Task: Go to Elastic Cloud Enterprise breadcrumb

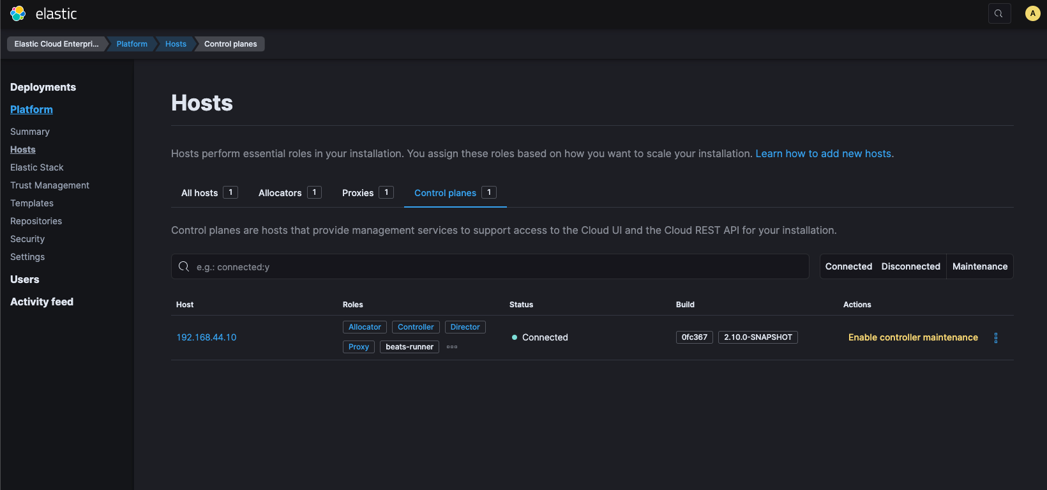Action: 56,44
